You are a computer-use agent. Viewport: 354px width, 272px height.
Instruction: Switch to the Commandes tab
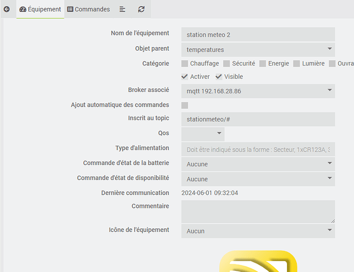[x=88, y=9]
